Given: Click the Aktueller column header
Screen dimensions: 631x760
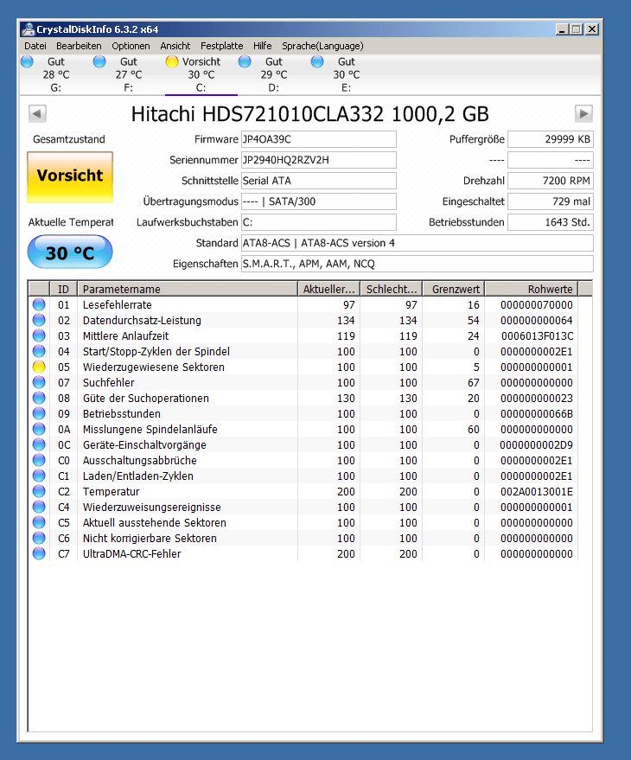Looking at the screenshot, I should pyautogui.click(x=329, y=290).
